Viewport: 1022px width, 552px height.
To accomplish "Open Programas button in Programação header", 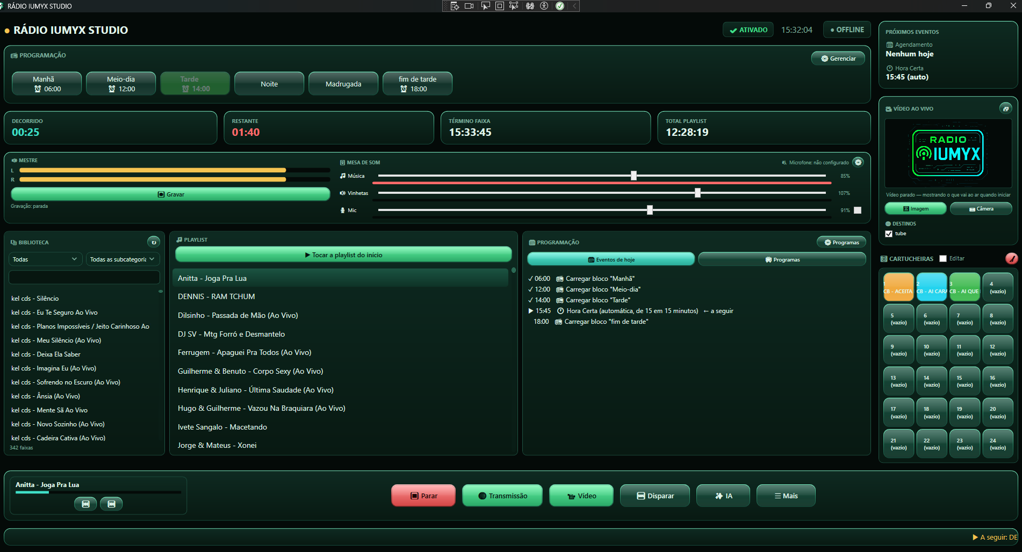I will pyautogui.click(x=841, y=242).
